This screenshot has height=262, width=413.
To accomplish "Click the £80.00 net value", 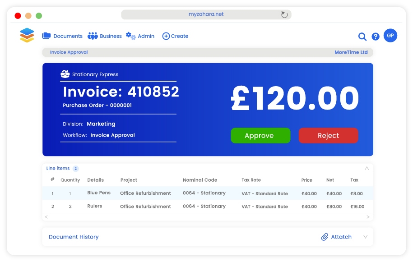I will tap(334, 207).
